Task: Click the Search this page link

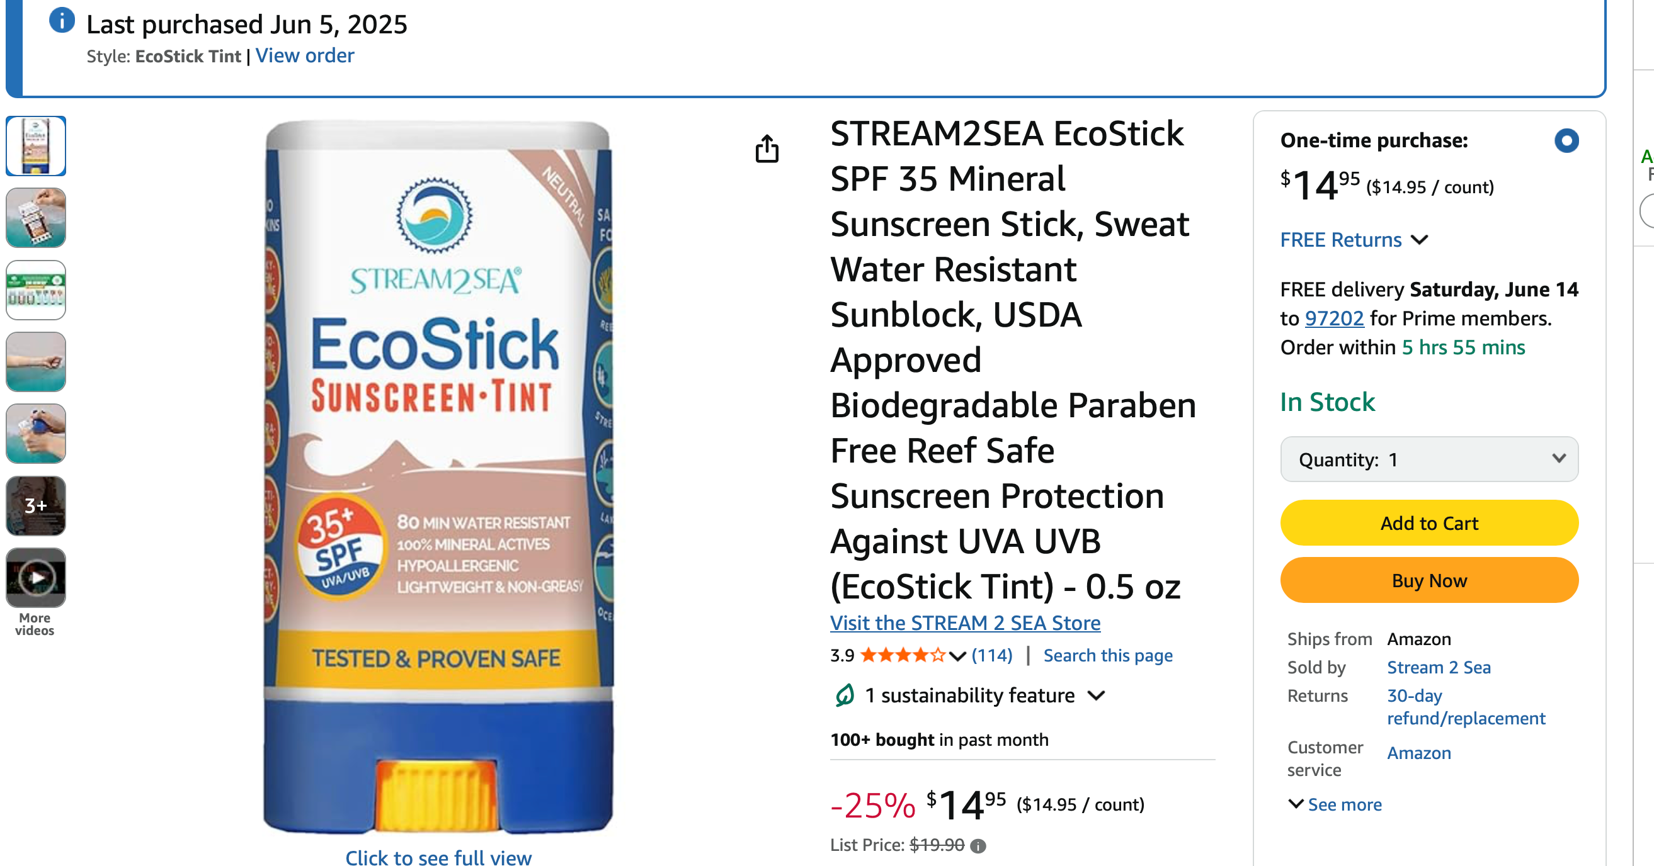Action: (x=1107, y=656)
